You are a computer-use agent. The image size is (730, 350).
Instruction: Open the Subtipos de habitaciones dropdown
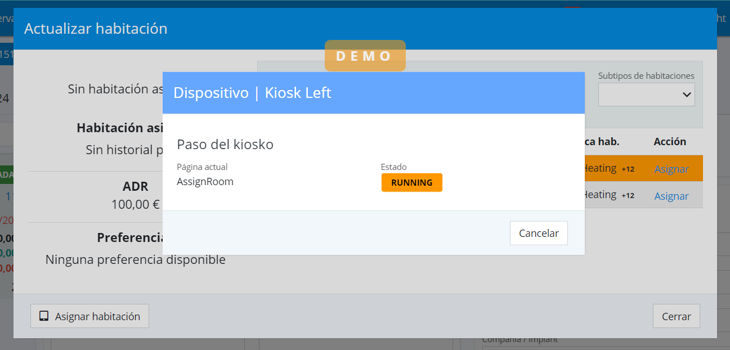point(646,95)
